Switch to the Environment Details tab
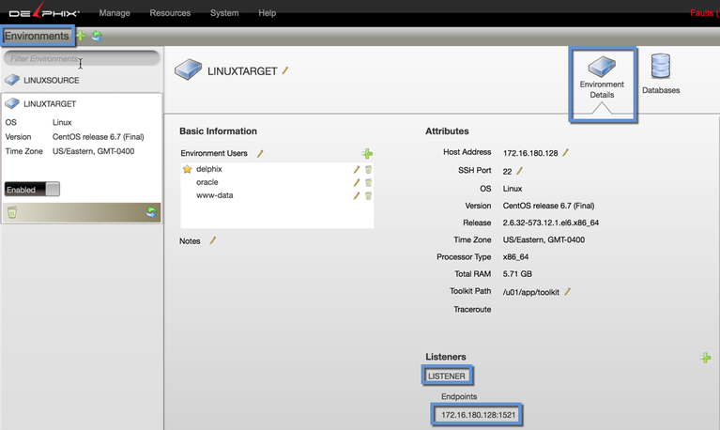 pos(602,84)
